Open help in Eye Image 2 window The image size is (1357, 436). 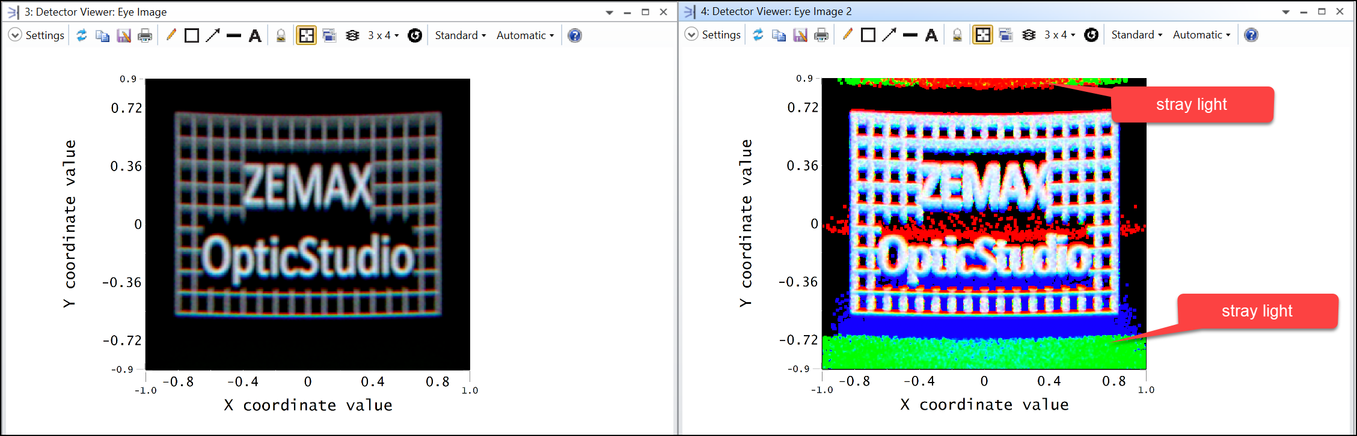[x=1251, y=35]
